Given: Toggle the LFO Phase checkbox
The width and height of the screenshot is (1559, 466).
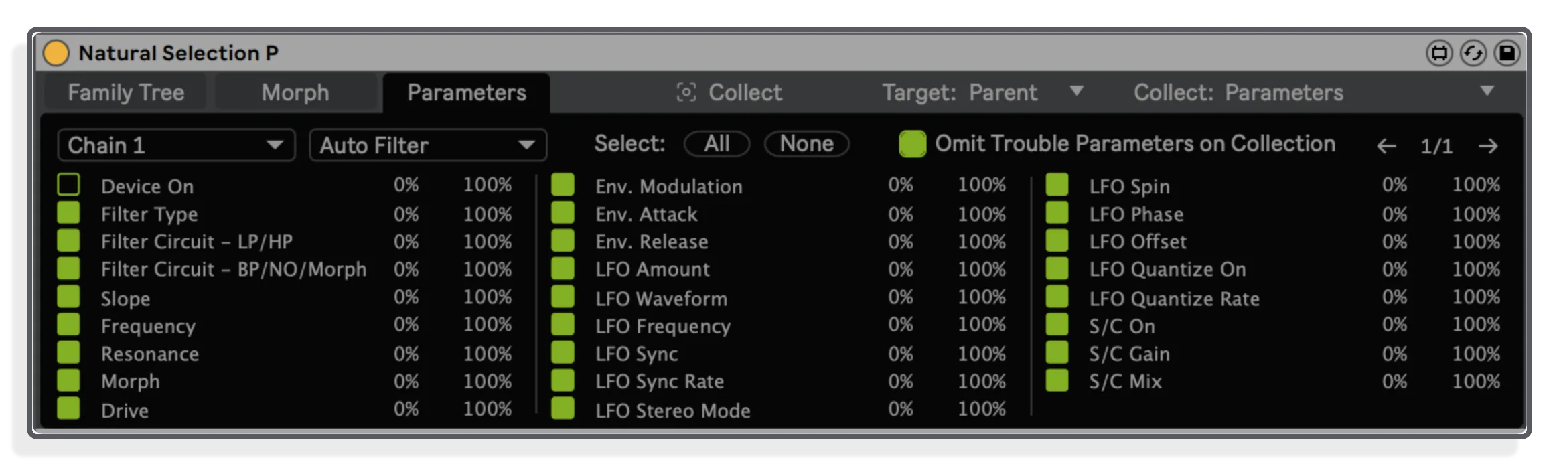Looking at the screenshot, I should pyautogui.click(x=1057, y=213).
